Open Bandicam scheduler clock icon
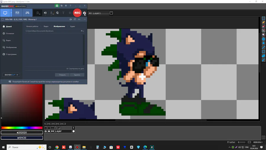The width and height of the screenshot is (266, 150). [x=66, y=6]
